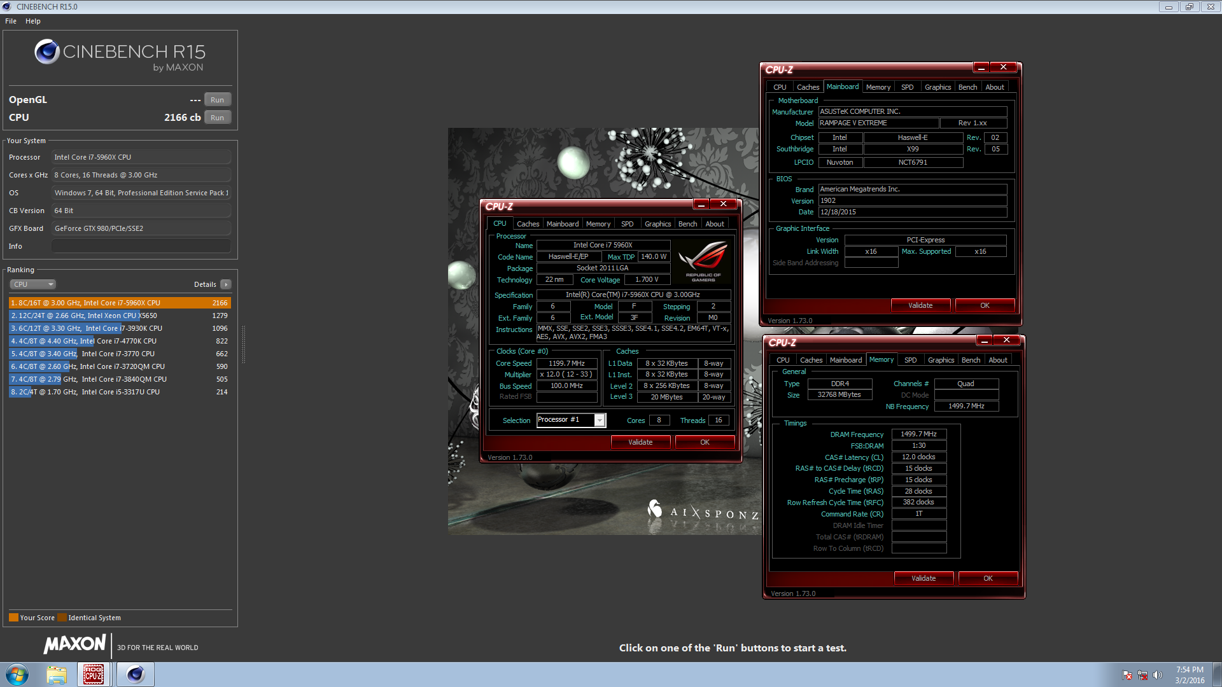Minimize the CPU-Z Memory window
Screen dimensions: 1222x687
(985, 340)
